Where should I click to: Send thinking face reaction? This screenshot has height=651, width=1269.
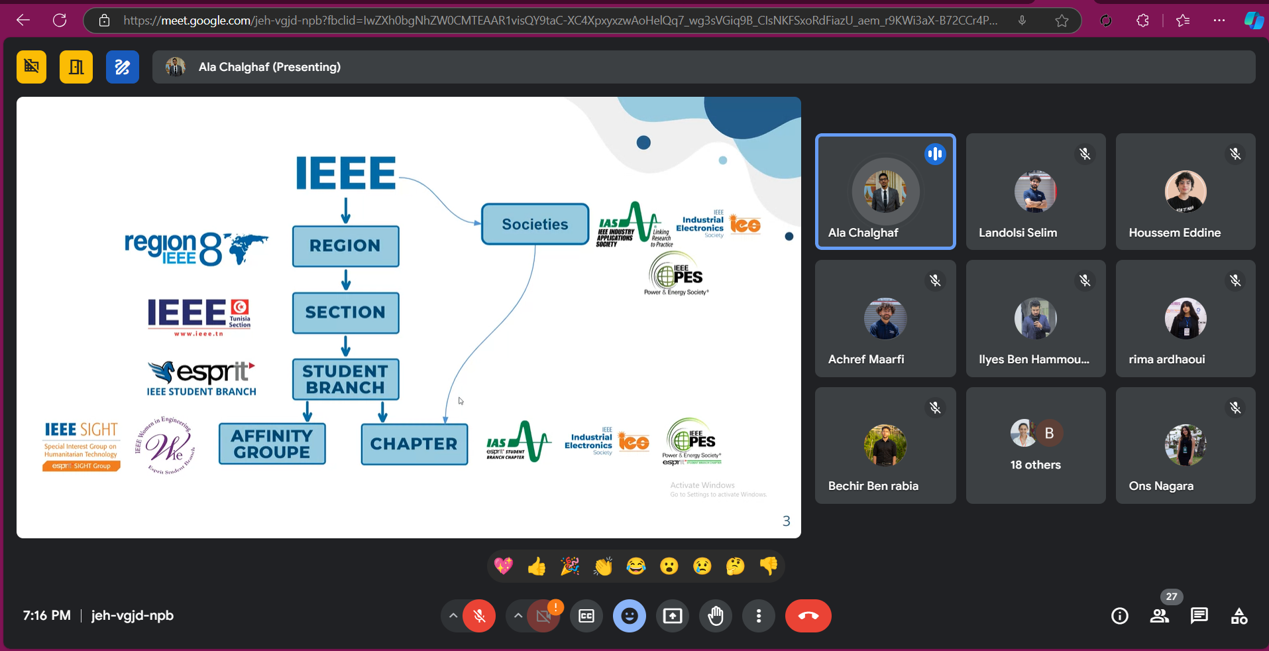(x=736, y=566)
